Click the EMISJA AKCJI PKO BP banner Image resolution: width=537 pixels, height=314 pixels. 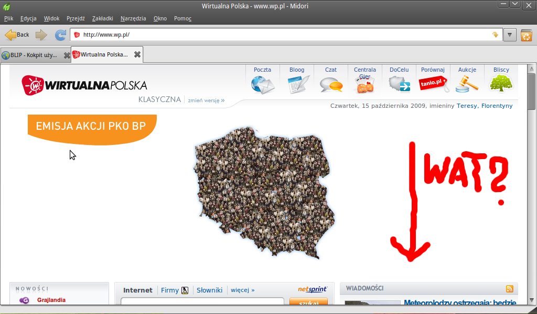pyautogui.click(x=92, y=127)
